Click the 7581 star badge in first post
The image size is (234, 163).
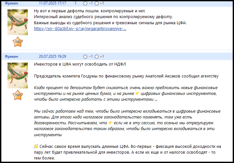coord(18,42)
